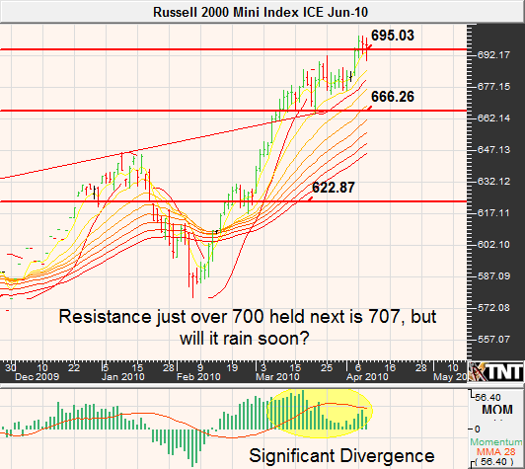The height and width of the screenshot is (469, 525).
Task: Click the Significant Divergence annotation
Action: point(341,456)
